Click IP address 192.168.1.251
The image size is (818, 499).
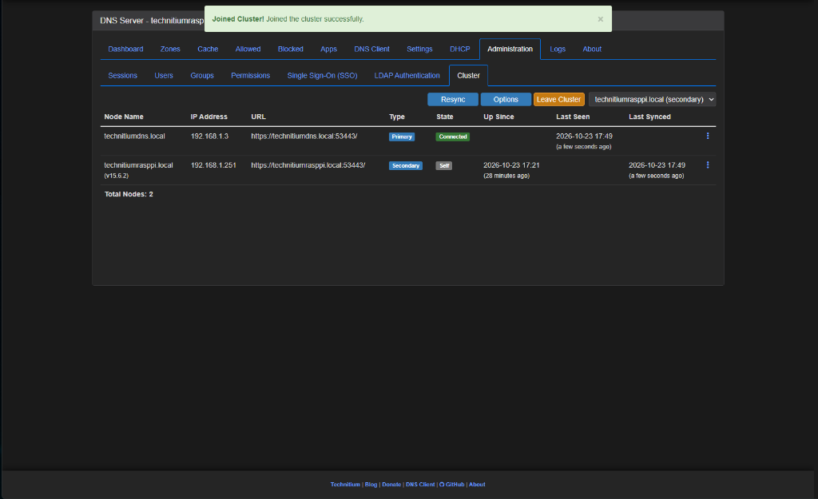point(213,165)
